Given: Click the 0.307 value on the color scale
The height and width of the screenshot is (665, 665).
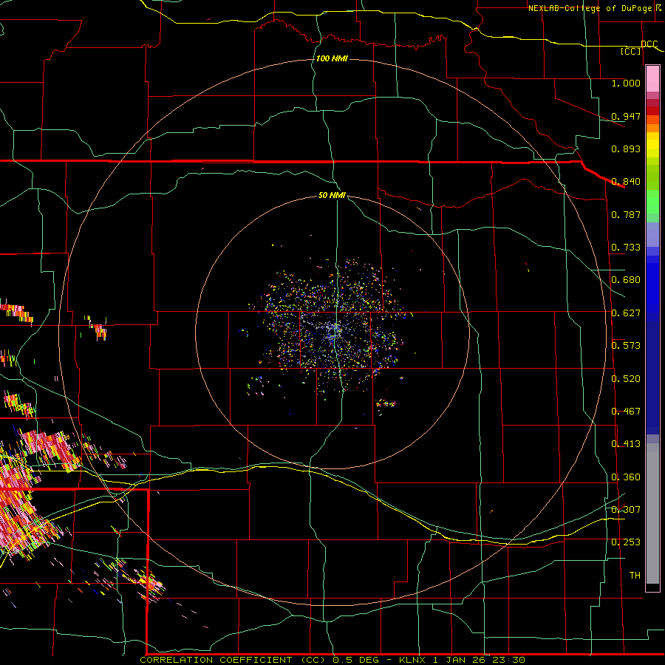Looking at the screenshot, I should pos(626,509).
